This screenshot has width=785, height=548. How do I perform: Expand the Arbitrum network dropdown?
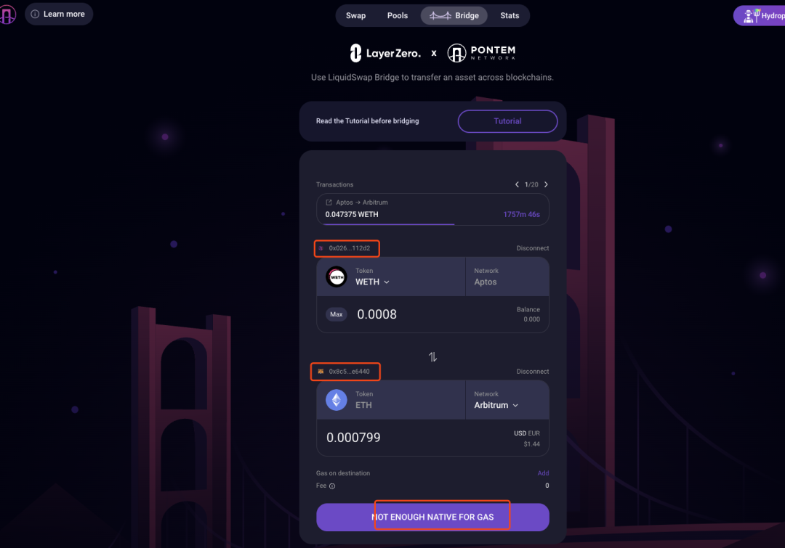pyautogui.click(x=496, y=405)
